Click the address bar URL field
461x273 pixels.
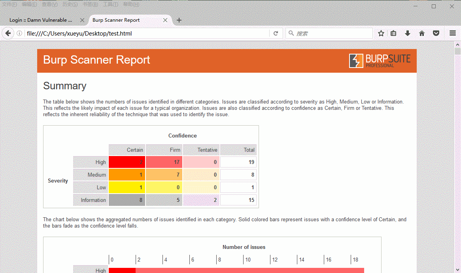click(147, 33)
